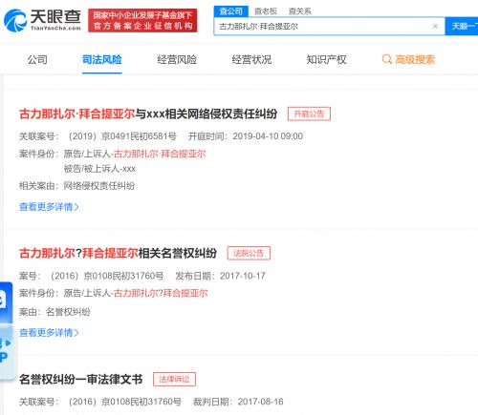Clear the search box with the X icon
Screen dimensions: 478x415
435,27
